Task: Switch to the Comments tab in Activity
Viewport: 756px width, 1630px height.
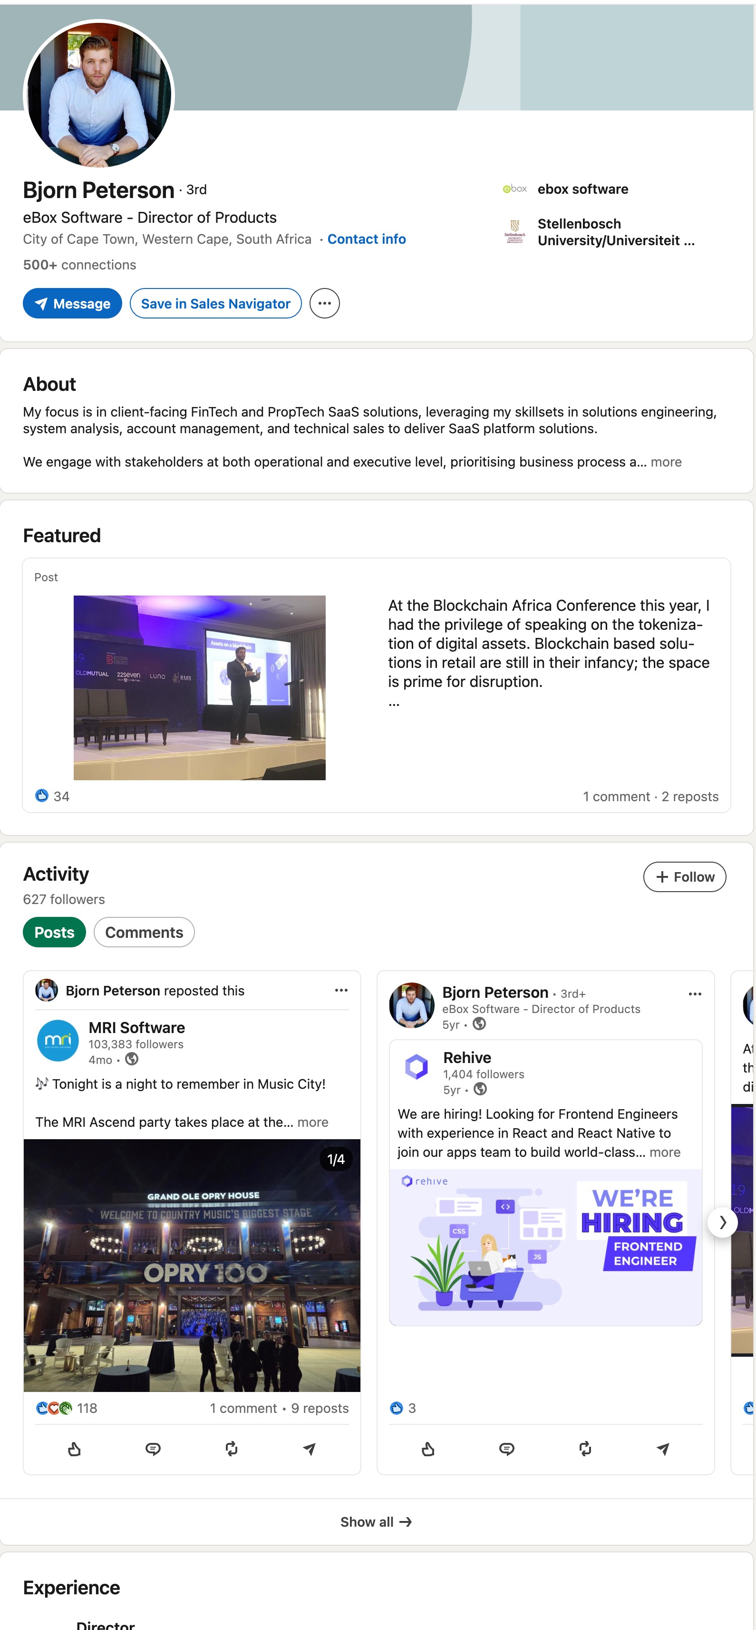Action: (144, 932)
